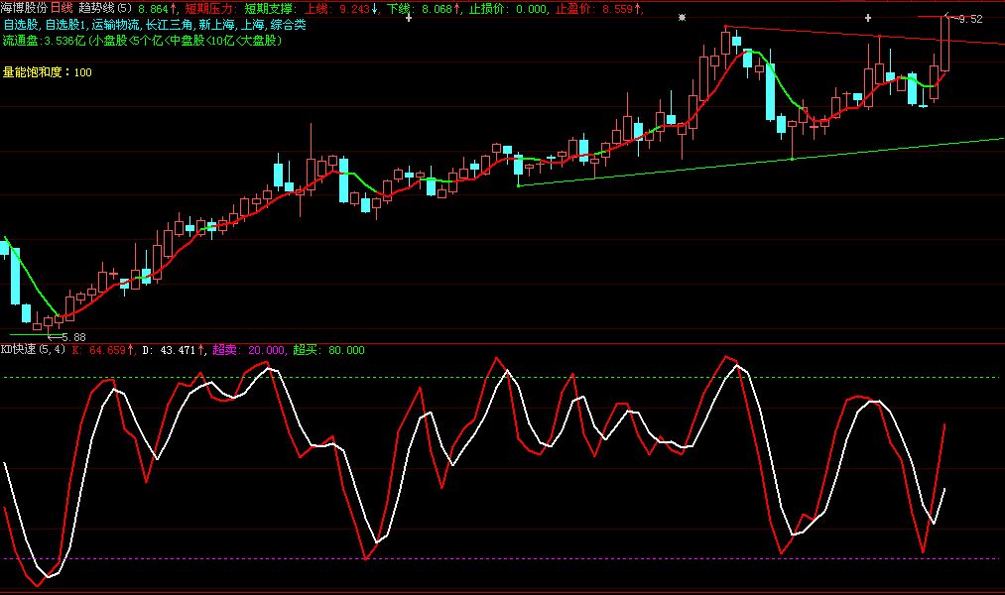Click the low price label 5.88
The width and height of the screenshot is (1005, 595).
coord(73,337)
